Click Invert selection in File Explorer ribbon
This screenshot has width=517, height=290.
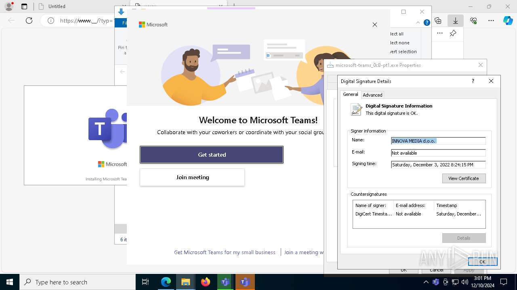[x=403, y=52]
